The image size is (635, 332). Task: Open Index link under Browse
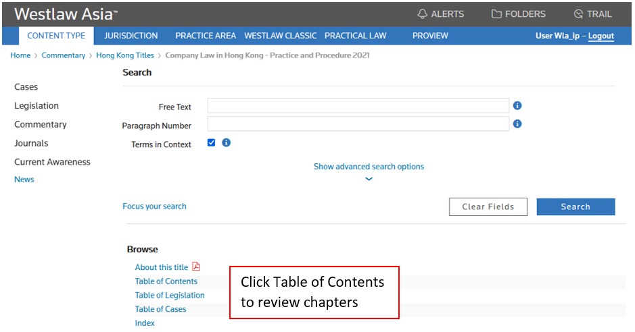coord(145,323)
